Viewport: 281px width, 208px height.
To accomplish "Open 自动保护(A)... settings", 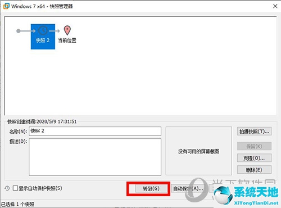I will pyautogui.click(x=188, y=188).
